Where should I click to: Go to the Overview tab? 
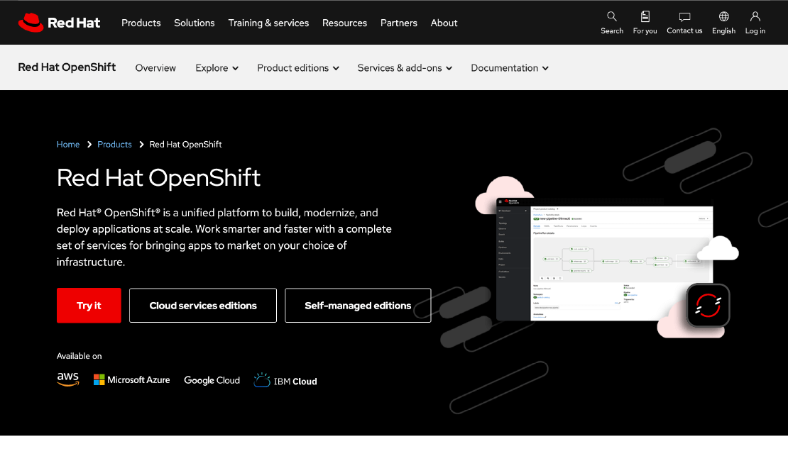pos(155,68)
